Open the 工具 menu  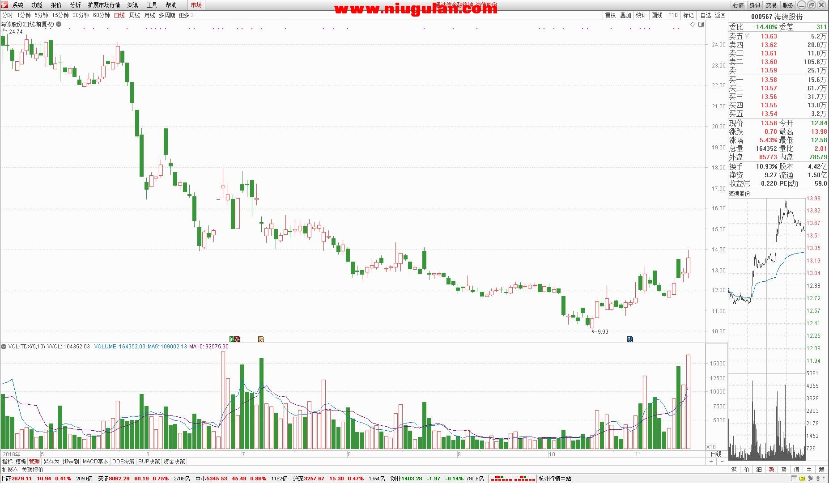coord(152,5)
